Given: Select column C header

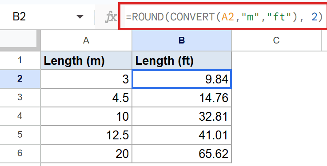Looking at the screenshot, I should tap(276, 40).
